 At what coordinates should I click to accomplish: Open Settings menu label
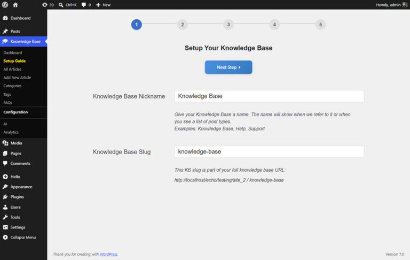pos(18,227)
